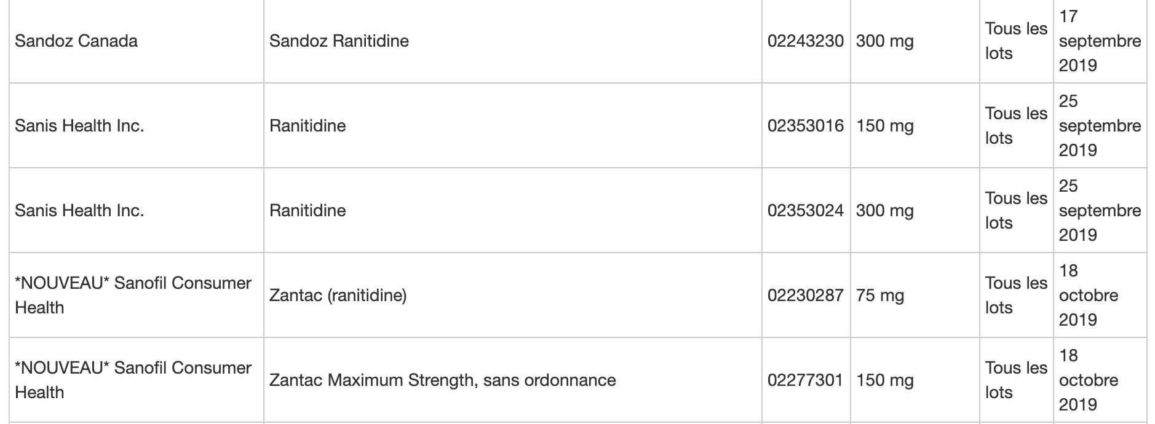Click Sanis Health Inc. in the 300 mg row
The width and height of the screenshot is (1155, 424).
pyautogui.click(x=79, y=211)
